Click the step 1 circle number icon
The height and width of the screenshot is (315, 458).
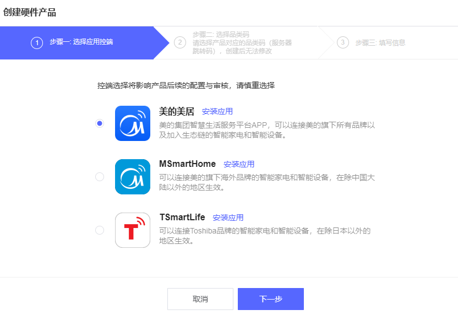point(37,43)
